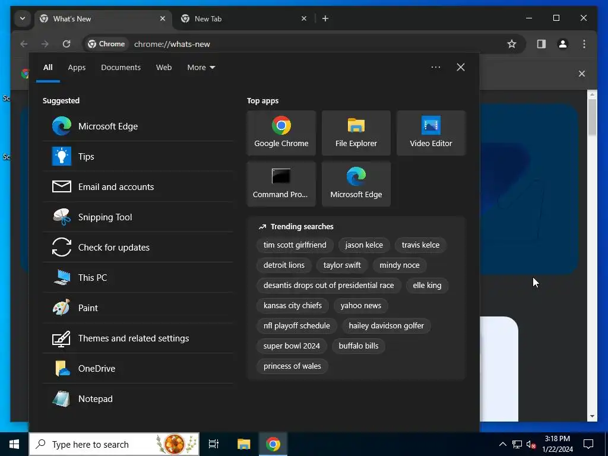This screenshot has width=608, height=456.
Task: Open Task View on the taskbar
Action: tap(214, 444)
